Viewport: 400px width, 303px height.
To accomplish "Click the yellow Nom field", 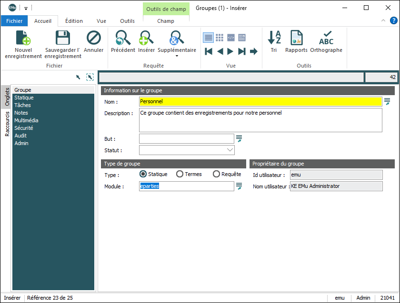I will 260,101.
